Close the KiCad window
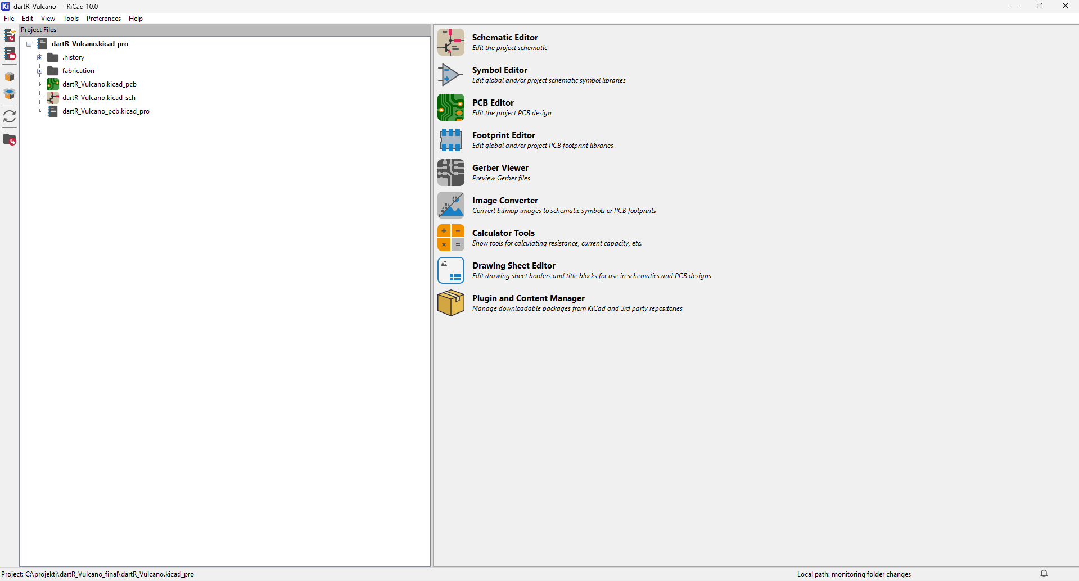Viewport: 1079px width, 581px height. (x=1066, y=6)
